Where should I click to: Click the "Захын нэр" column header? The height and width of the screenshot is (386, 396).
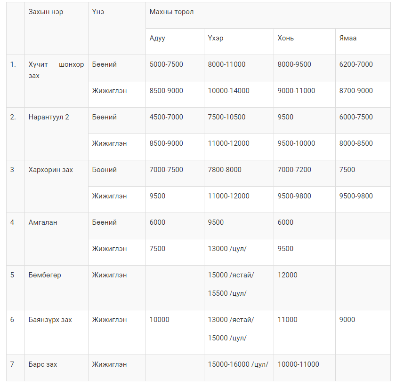pyautogui.click(x=46, y=12)
